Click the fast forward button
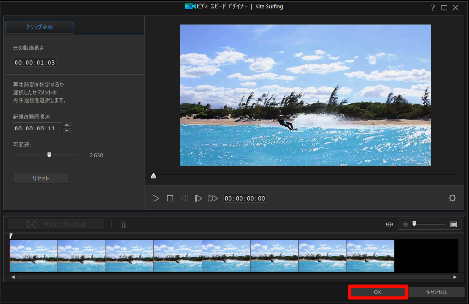The image size is (469, 304). pos(213,198)
